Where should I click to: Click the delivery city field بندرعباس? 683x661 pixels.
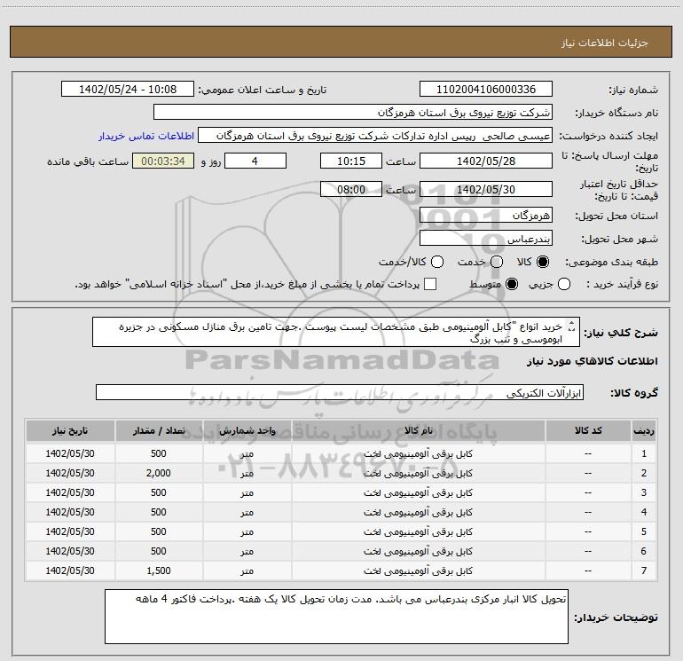coord(486,239)
